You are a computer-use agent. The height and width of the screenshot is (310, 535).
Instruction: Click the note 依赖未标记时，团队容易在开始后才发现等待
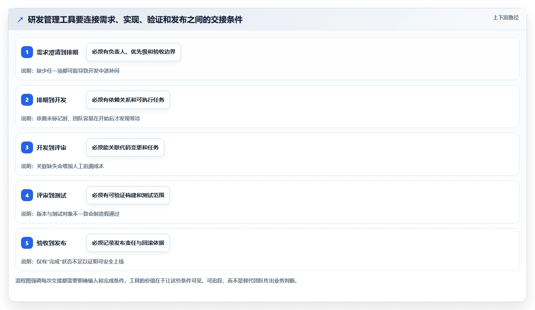coord(80,118)
